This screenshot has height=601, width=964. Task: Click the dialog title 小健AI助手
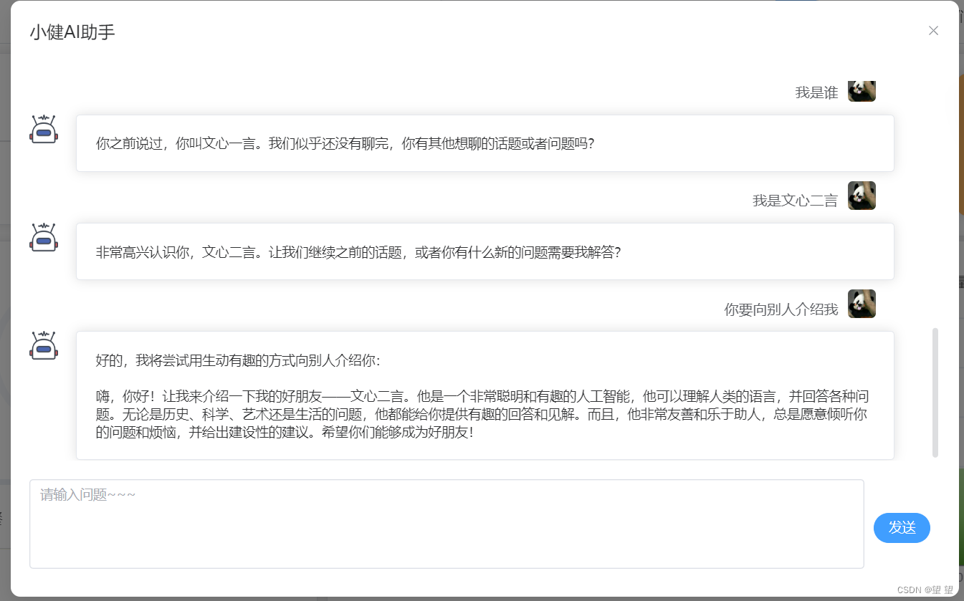pyautogui.click(x=72, y=32)
